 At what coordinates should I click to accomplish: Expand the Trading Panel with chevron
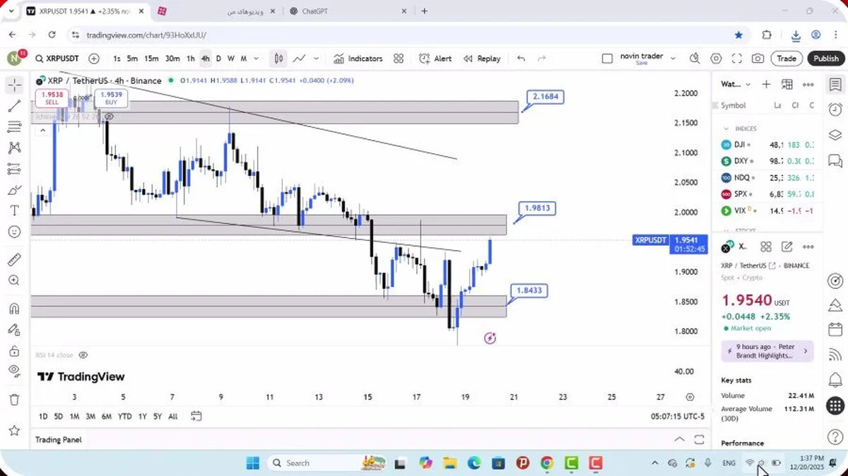[x=679, y=439]
